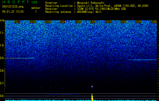159x101 pixels.
Task: Select the 1224 time marker
Action: tap(63, 22)
